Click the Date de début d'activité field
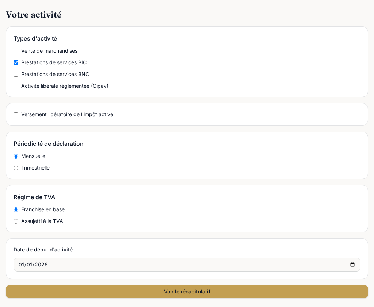The width and height of the screenshot is (374, 307). pos(187,265)
